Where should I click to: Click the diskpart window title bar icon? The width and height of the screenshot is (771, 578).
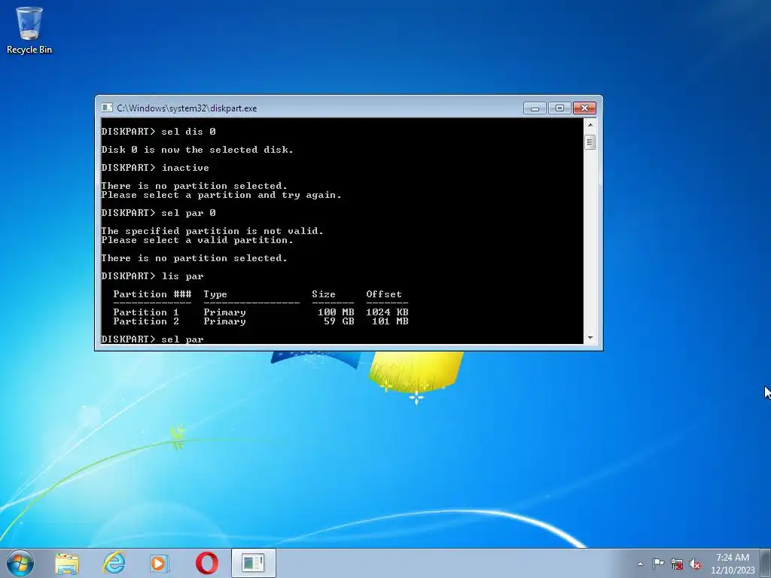[107, 108]
